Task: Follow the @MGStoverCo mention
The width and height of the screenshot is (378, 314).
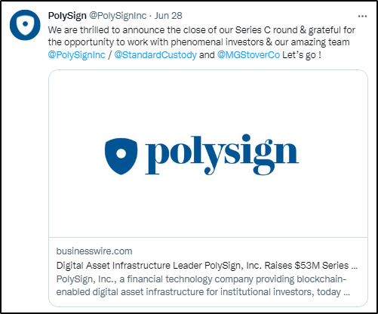Action: pos(248,54)
